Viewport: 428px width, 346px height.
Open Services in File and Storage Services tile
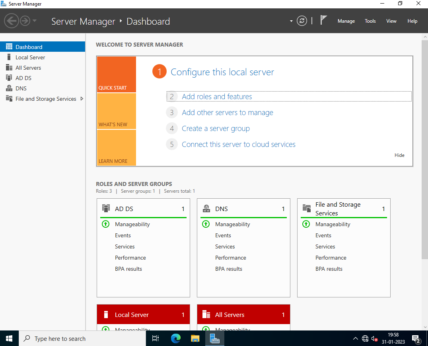point(325,246)
